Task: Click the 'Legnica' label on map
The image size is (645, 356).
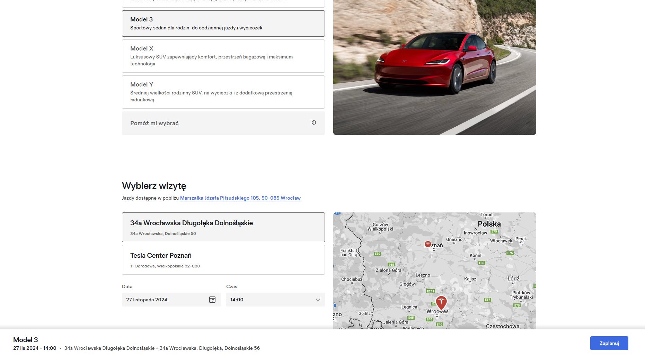Action: tap(409, 307)
